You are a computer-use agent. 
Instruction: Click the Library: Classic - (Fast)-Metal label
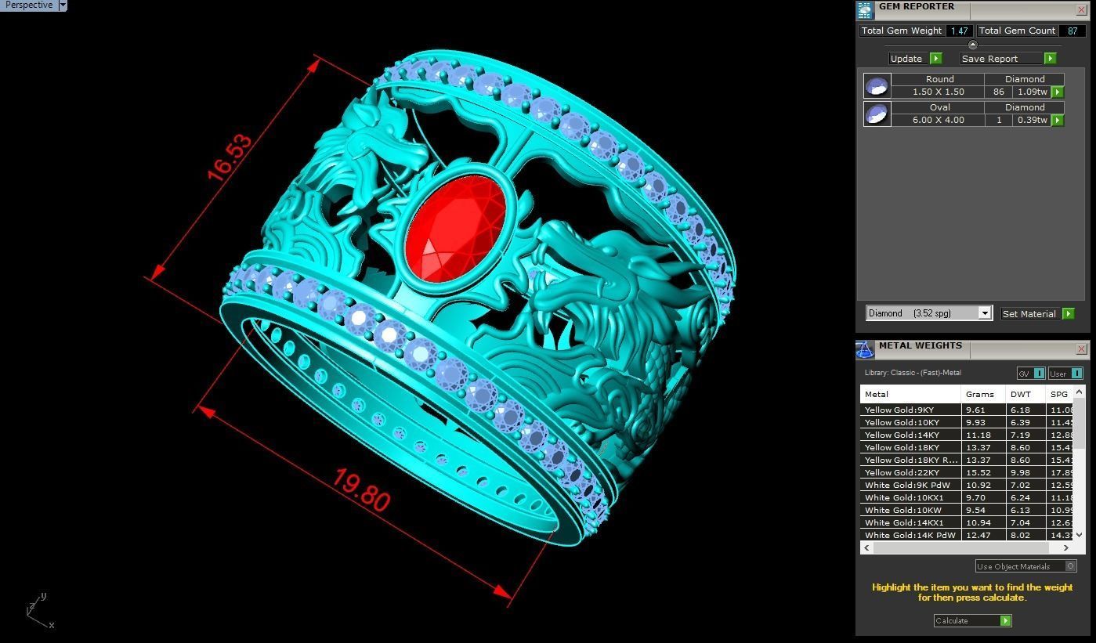[x=913, y=373]
